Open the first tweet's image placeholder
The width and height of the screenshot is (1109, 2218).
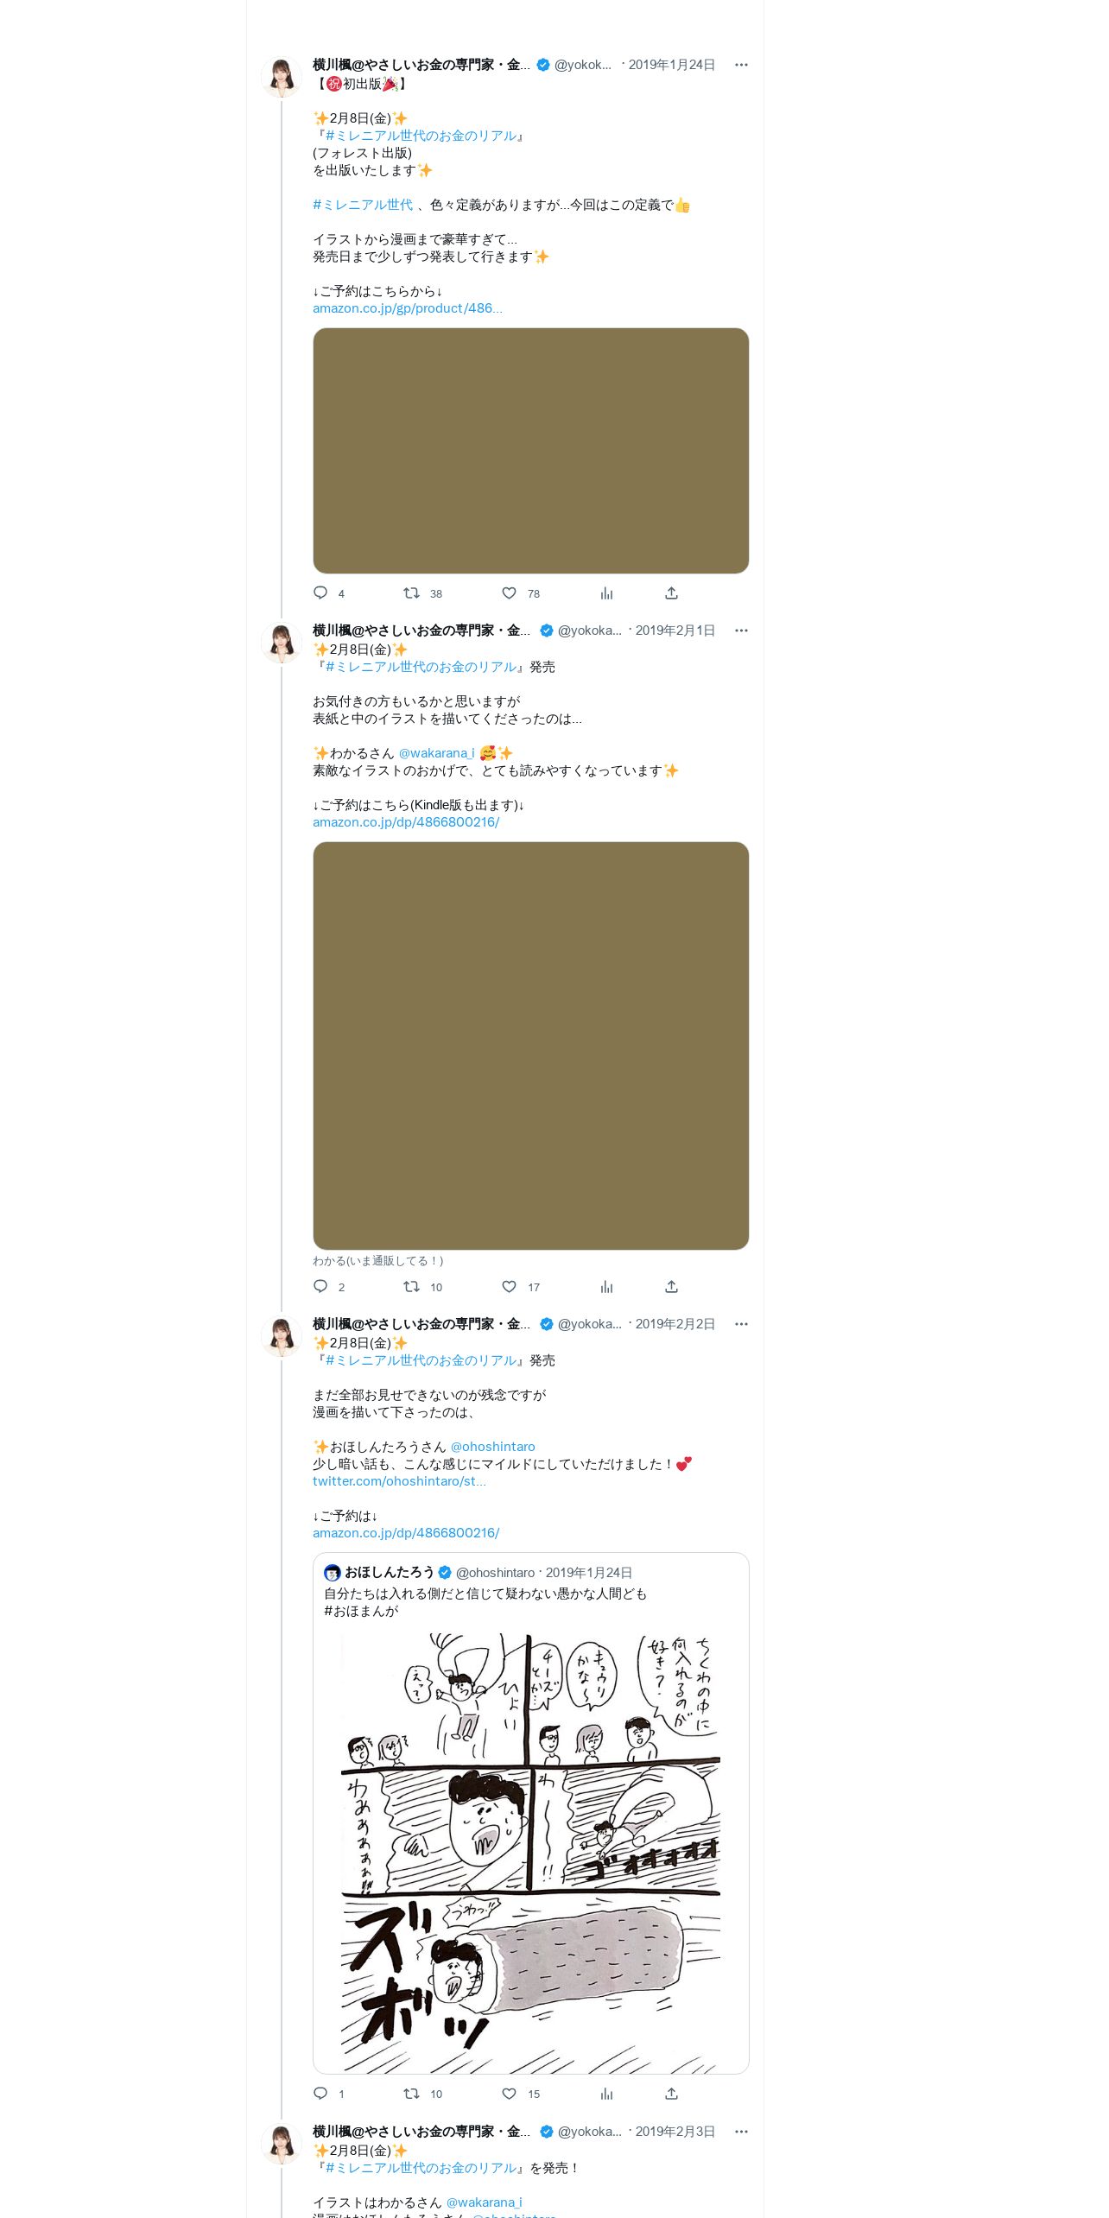(x=530, y=451)
